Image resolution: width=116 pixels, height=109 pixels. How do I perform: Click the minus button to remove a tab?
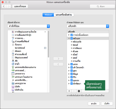(x=74, y=91)
